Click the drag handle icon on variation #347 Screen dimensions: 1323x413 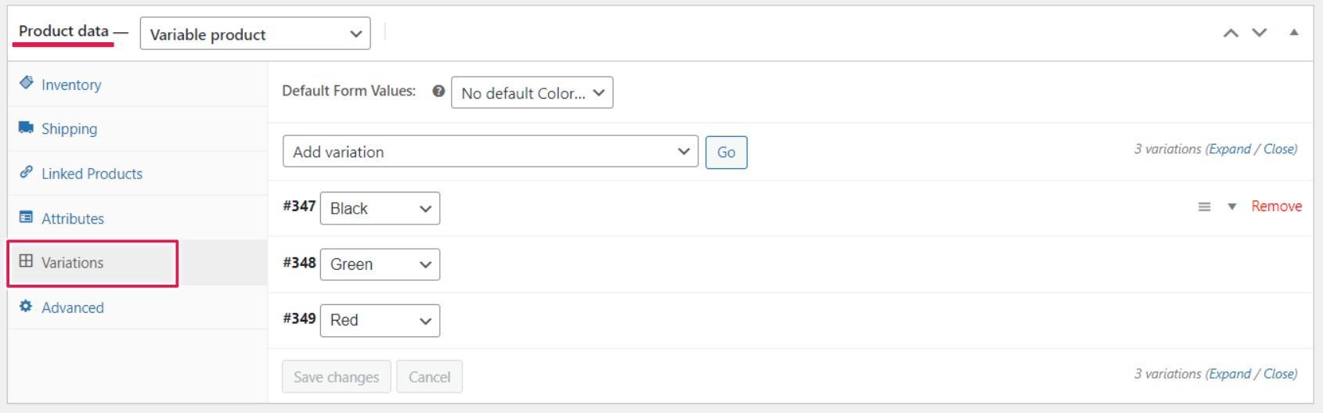pyautogui.click(x=1204, y=206)
